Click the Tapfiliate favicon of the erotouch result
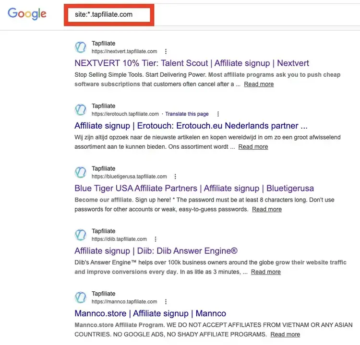Image resolution: width=360 pixels, height=345 pixels. click(x=81, y=110)
